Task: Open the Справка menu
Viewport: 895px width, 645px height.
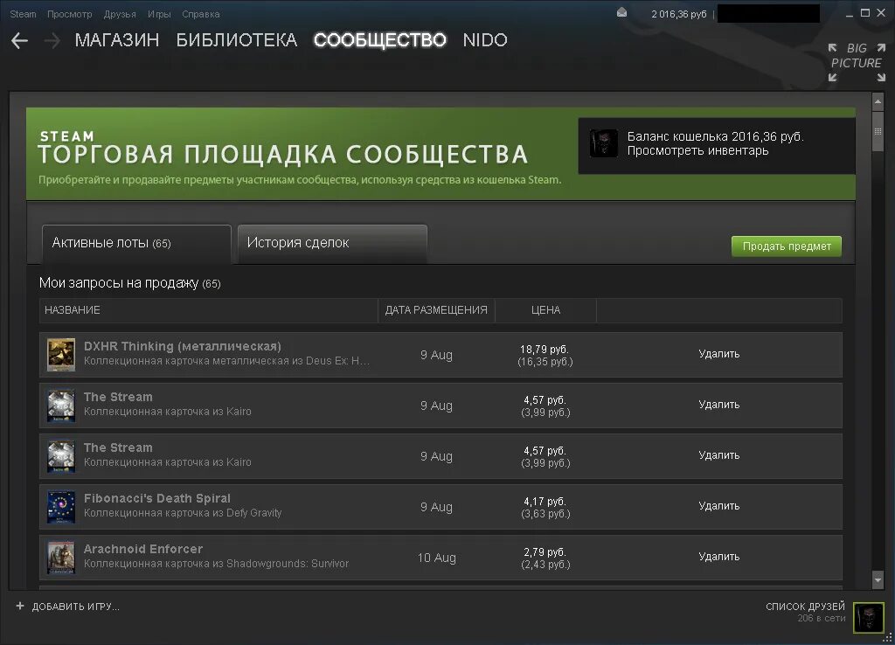Action: (x=200, y=14)
